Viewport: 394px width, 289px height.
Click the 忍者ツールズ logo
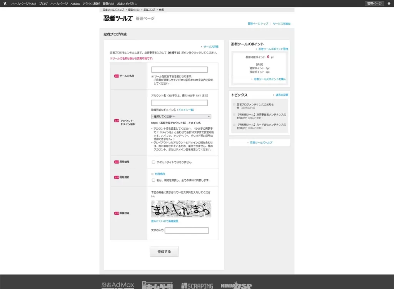click(x=118, y=18)
